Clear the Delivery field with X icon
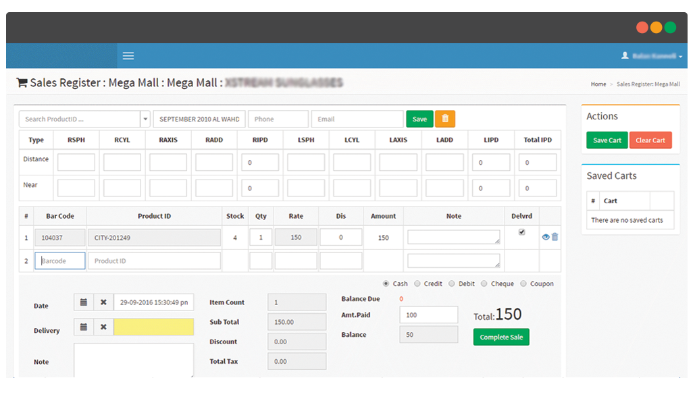 [x=103, y=327]
